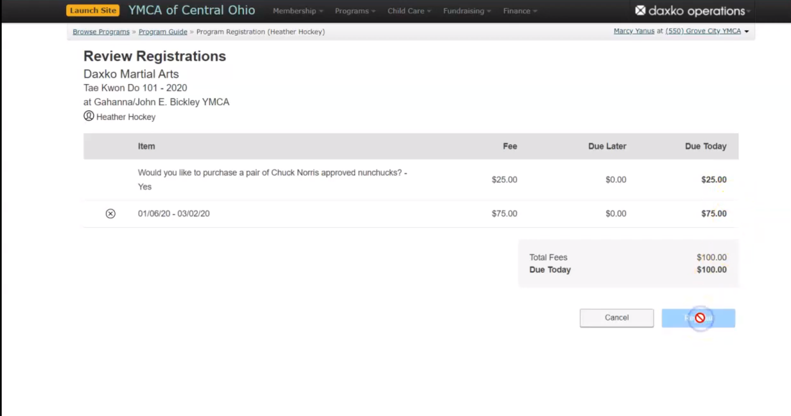Select the Heather Hockey name text
This screenshot has width=791, height=416.
pyautogui.click(x=126, y=117)
